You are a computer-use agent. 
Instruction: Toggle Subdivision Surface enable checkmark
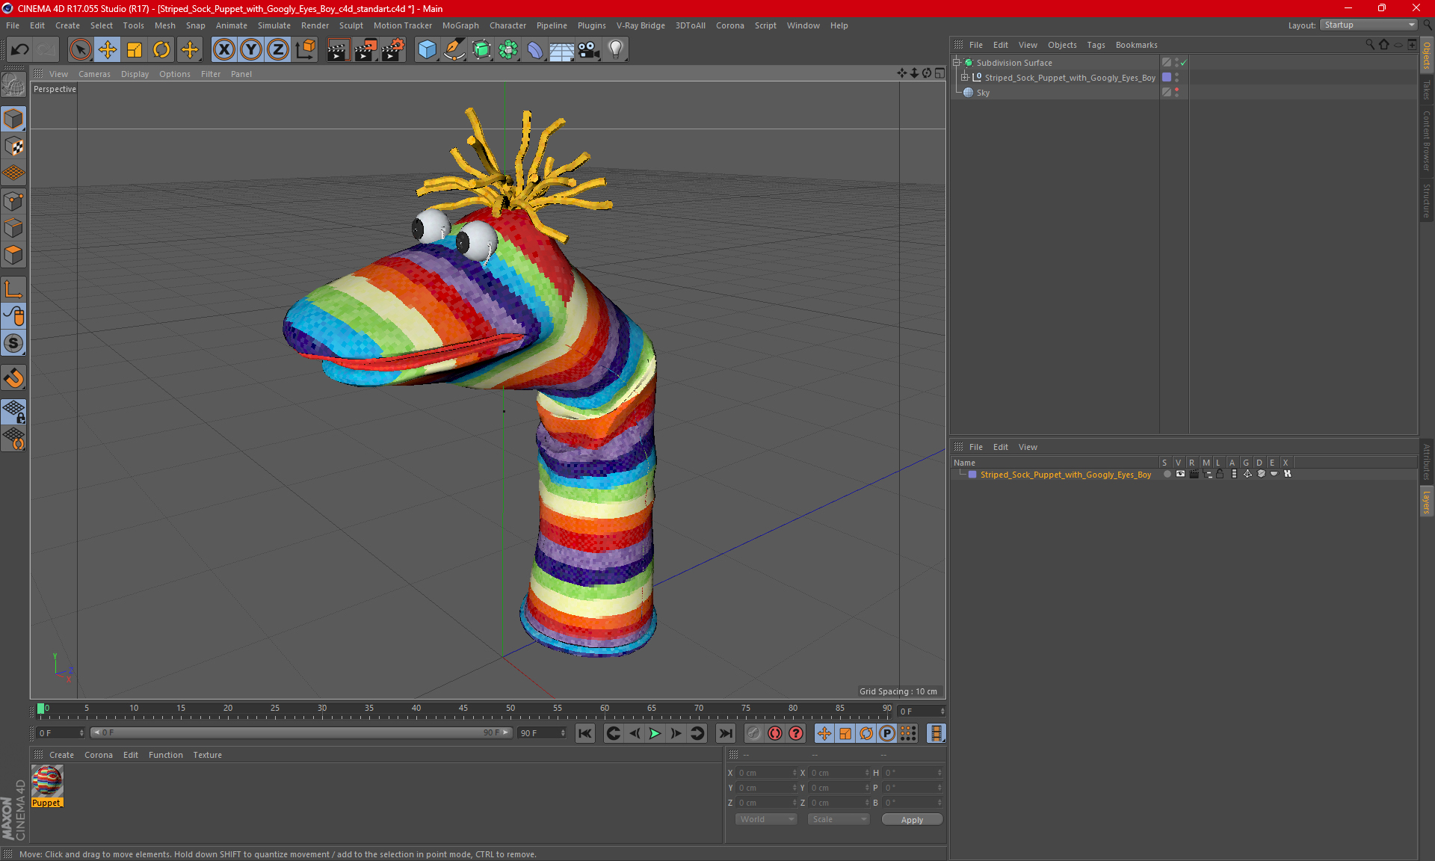coord(1183,63)
